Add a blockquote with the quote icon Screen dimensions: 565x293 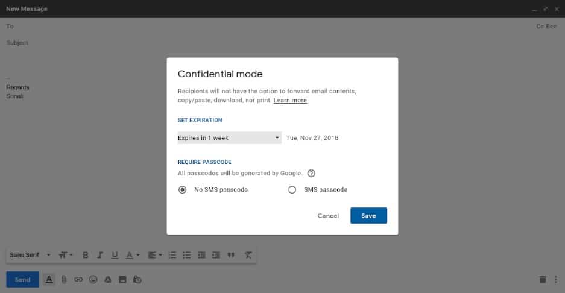pos(231,255)
